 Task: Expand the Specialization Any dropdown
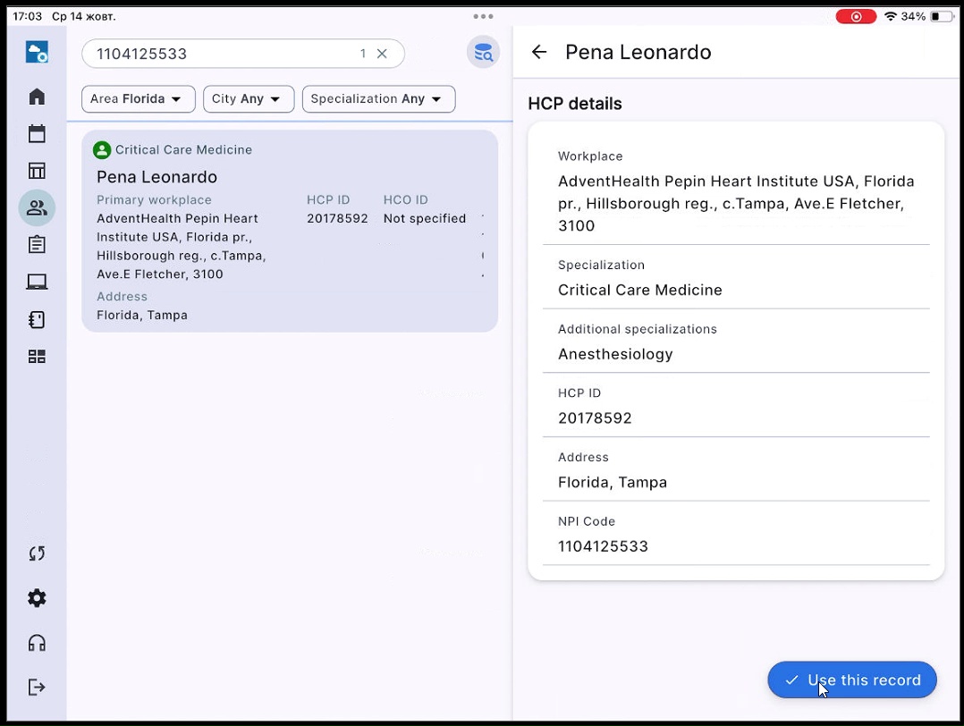pyautogui.click(x=379, y=99)
